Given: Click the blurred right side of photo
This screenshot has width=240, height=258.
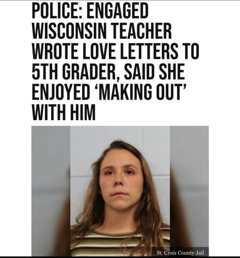Looking at the screenshot, I should point(189,191).
